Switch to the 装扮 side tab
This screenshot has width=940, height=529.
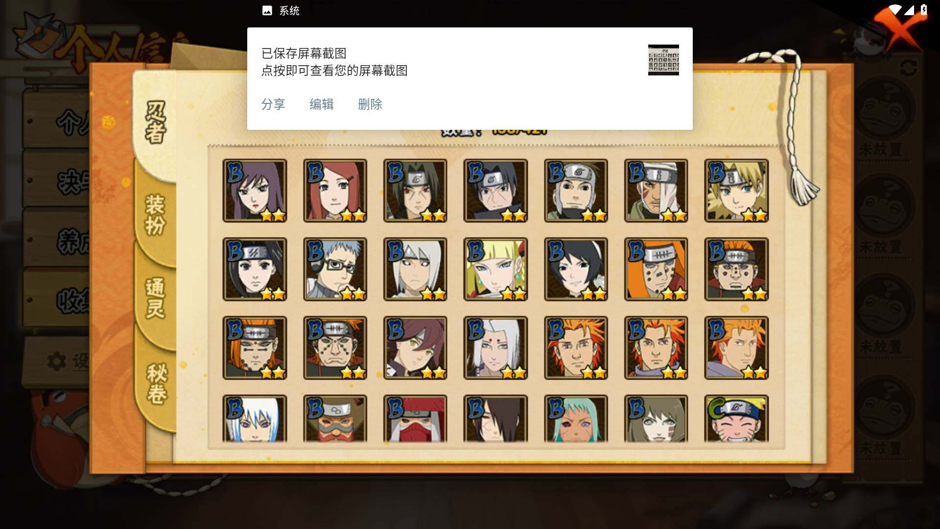155,215
